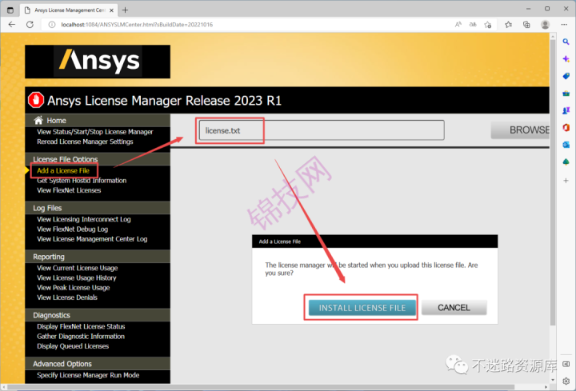
Task: Open Get System Hostid Information
Action: tap(82, 181)
